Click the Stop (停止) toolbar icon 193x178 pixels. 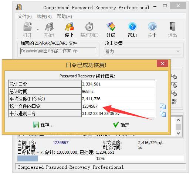pos(69,27)
